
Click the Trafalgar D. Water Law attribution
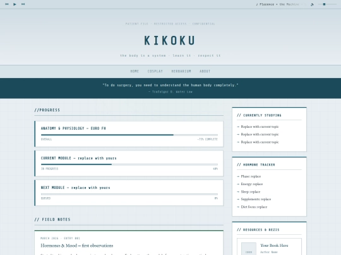pos(170,92)
